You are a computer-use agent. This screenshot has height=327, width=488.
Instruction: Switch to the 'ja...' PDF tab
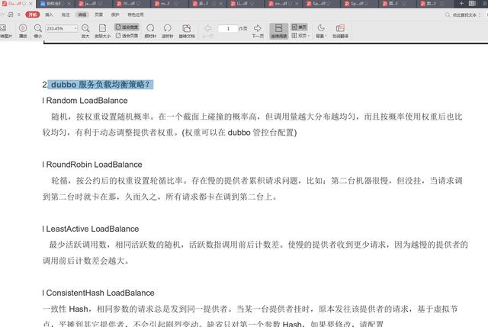(x=93, y=4)
